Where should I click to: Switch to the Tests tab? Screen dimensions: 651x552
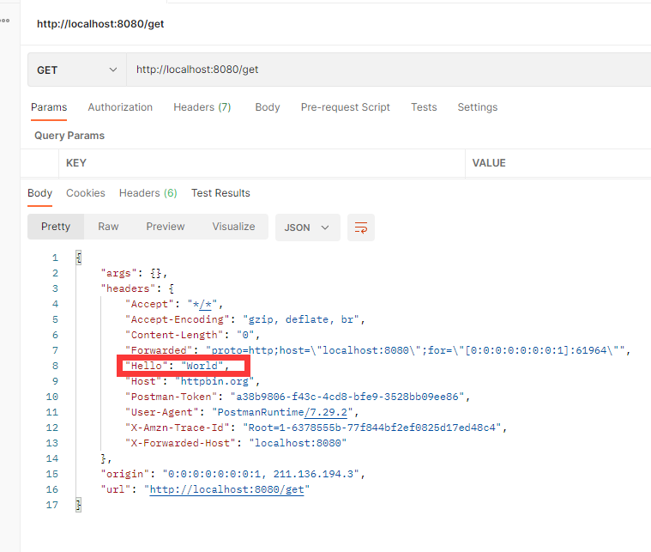click(424, 107)
